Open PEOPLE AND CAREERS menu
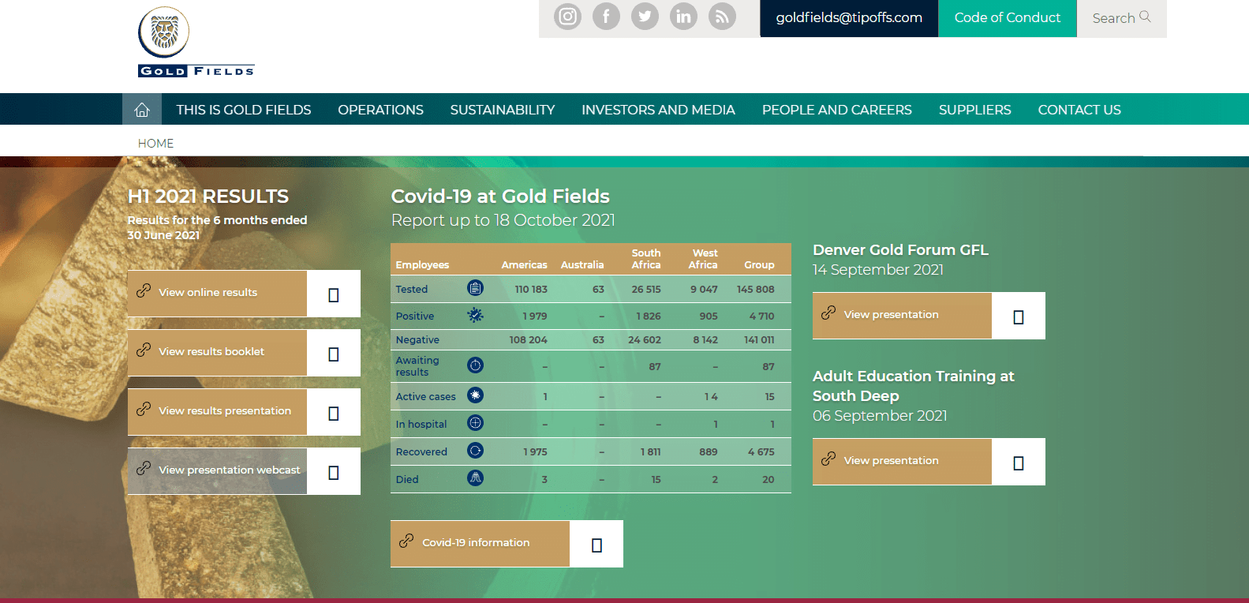 837,110
